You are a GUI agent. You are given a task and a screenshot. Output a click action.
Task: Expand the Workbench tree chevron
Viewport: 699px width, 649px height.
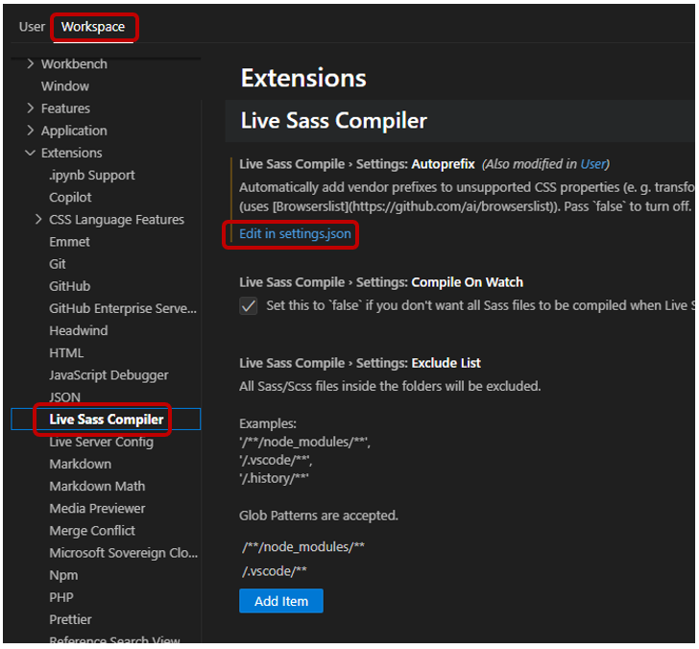point(31,63)
